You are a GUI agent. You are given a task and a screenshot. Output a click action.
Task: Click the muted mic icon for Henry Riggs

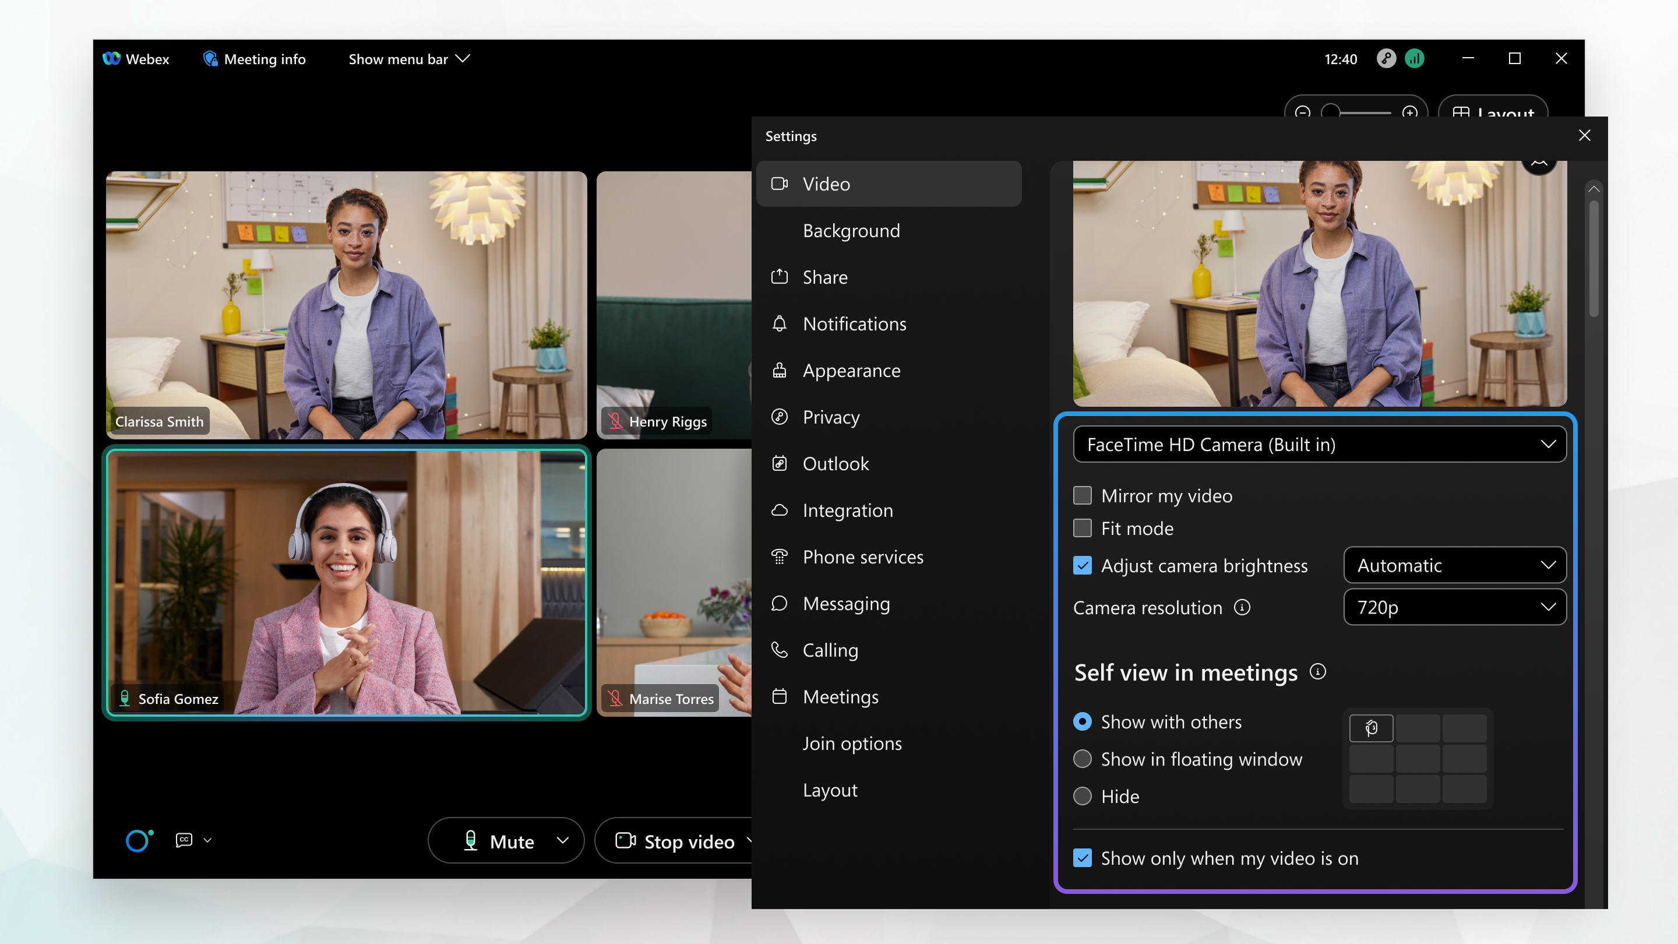pos(615,421)
